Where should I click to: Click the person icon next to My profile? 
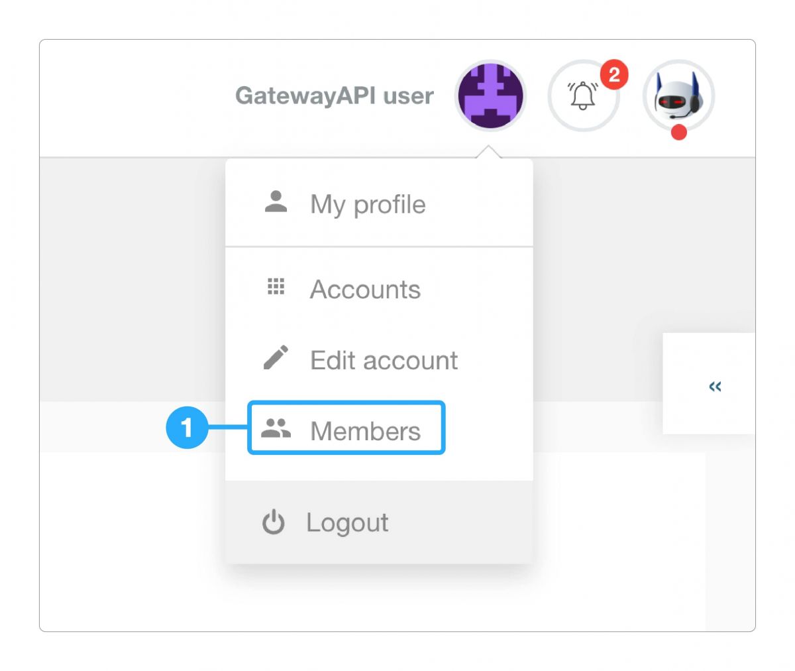click(x=276, y=202)
